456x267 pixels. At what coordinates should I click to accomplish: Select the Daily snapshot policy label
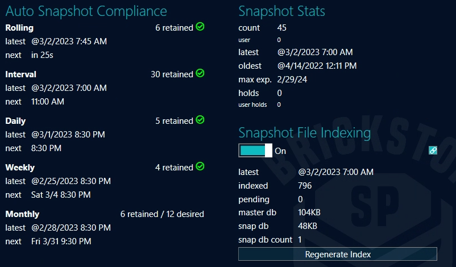[x=15, y=121]
